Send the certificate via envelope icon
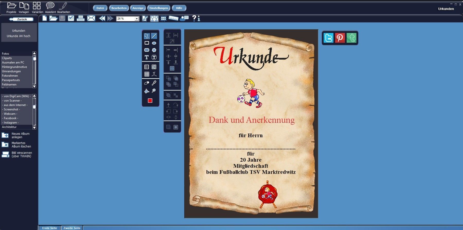 [91, 18]
